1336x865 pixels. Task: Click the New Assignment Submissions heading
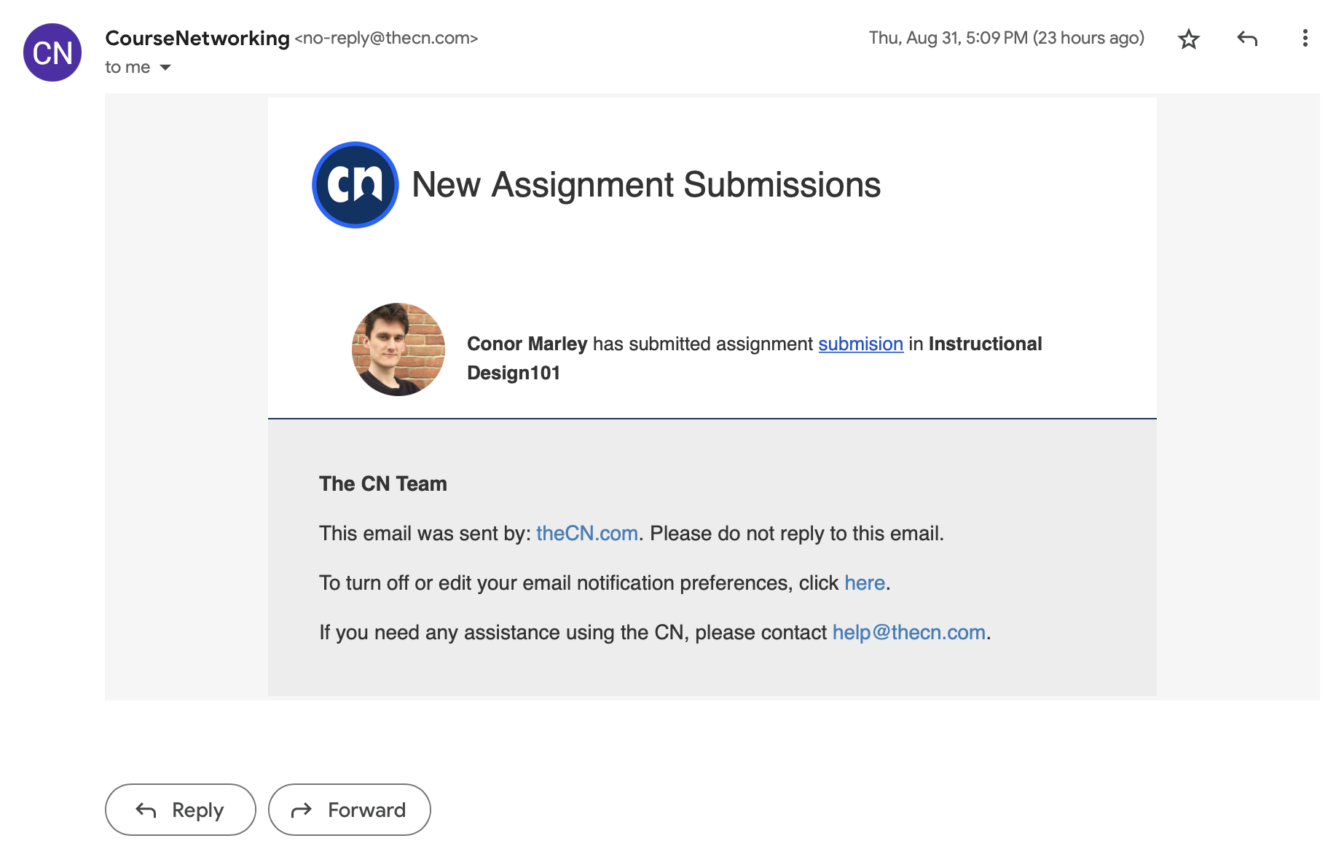(646, 185)
